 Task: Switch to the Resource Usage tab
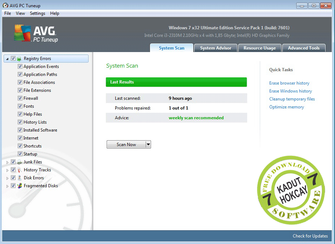[x=259, y=48]
